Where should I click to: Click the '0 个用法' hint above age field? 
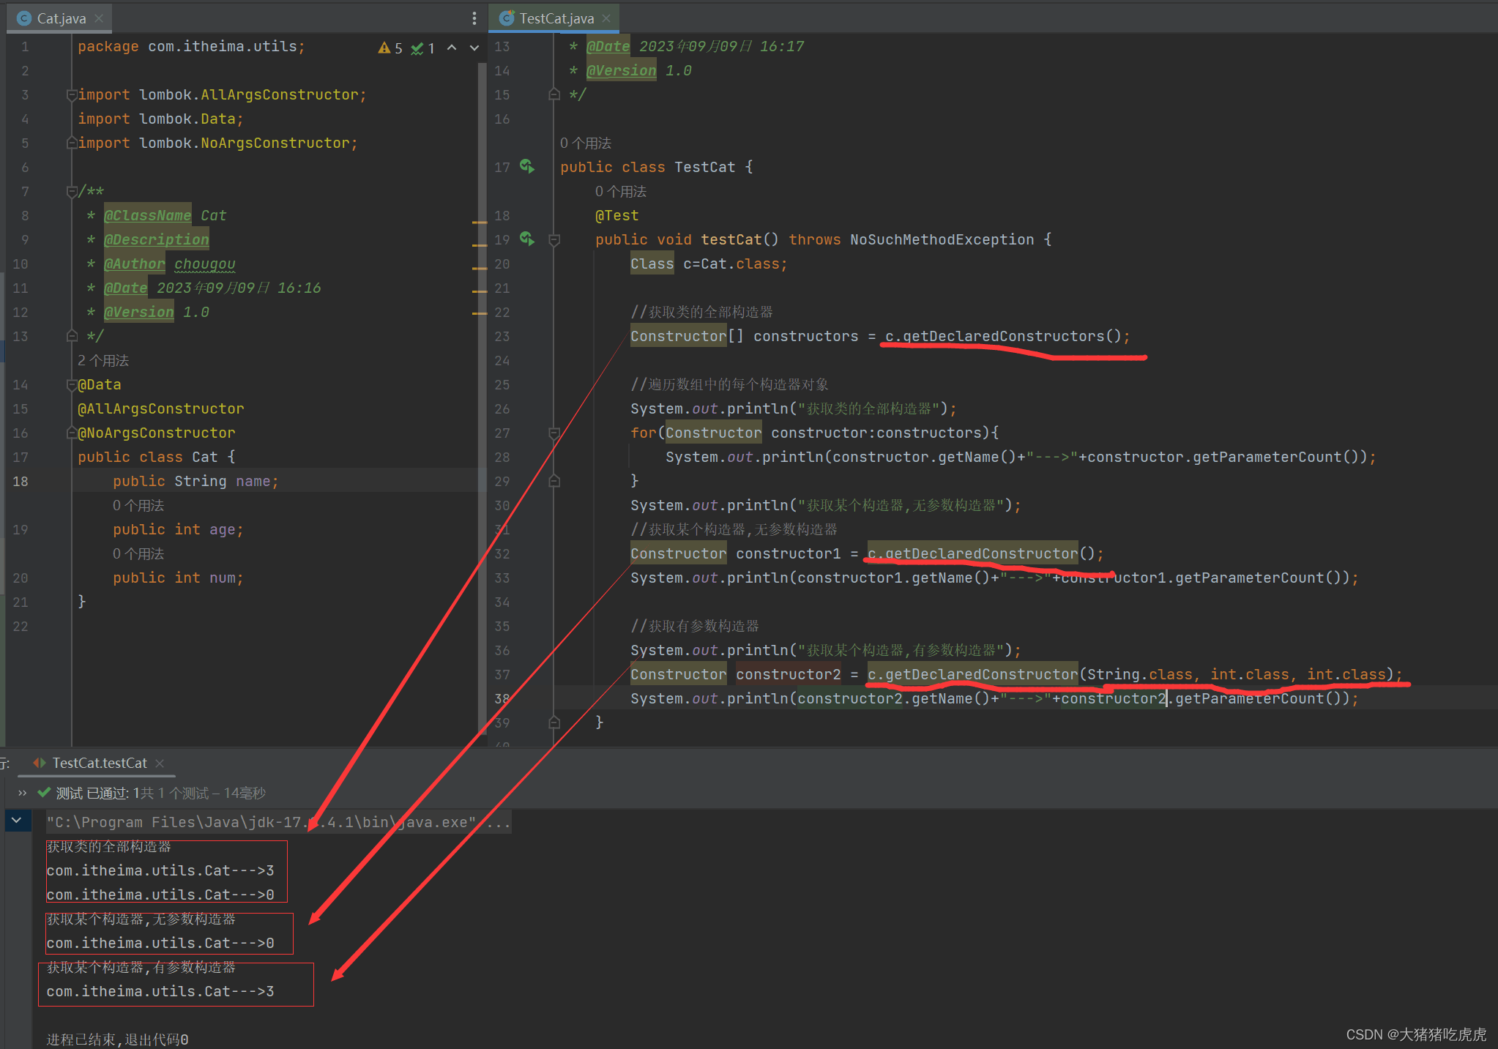138,505
